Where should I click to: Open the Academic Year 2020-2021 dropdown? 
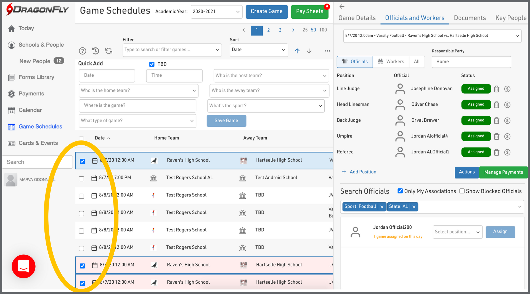click(x=216, y=12)
